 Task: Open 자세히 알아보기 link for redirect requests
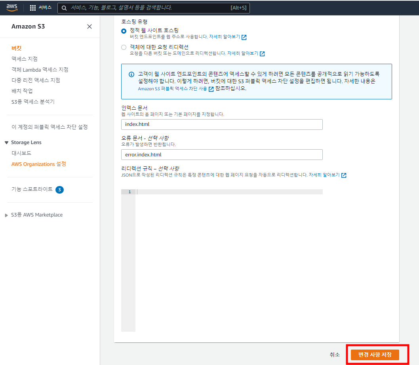click(243, 53)
